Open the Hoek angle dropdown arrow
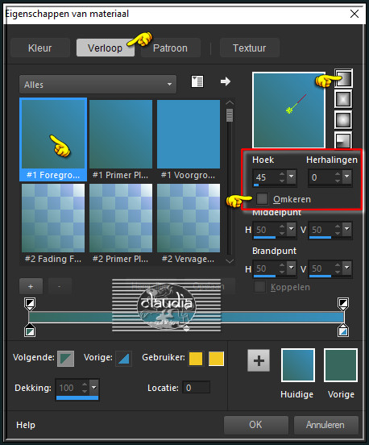The height and width of the screenshot is (445, 369). coord(292,177)
